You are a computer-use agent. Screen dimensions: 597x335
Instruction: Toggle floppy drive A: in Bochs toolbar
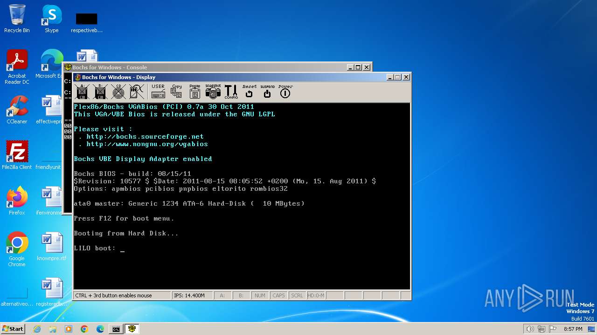click(x=83, y=91)
